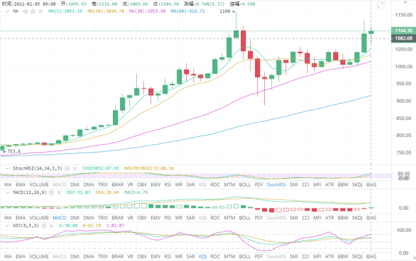416x261 pixels.
Task: Select VR in the tab strip under MACD panel
Action: (x=130, y=217)
